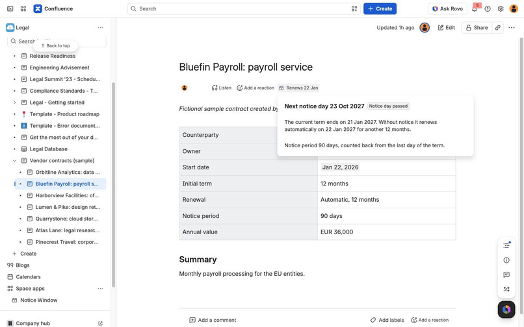The width and height of the screenshot is (524, 327).
Task: Open the settings gear icon
Action: 501,8
